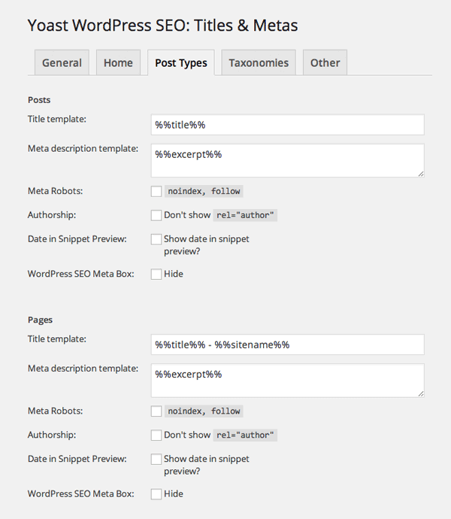Grab the Posts meta description resize handle
Image resolution: width=451 pixels, height=519 pixels.
(x=421, y=174)
